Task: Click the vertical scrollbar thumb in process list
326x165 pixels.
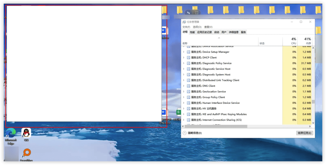Action: (x=313, y=102)
